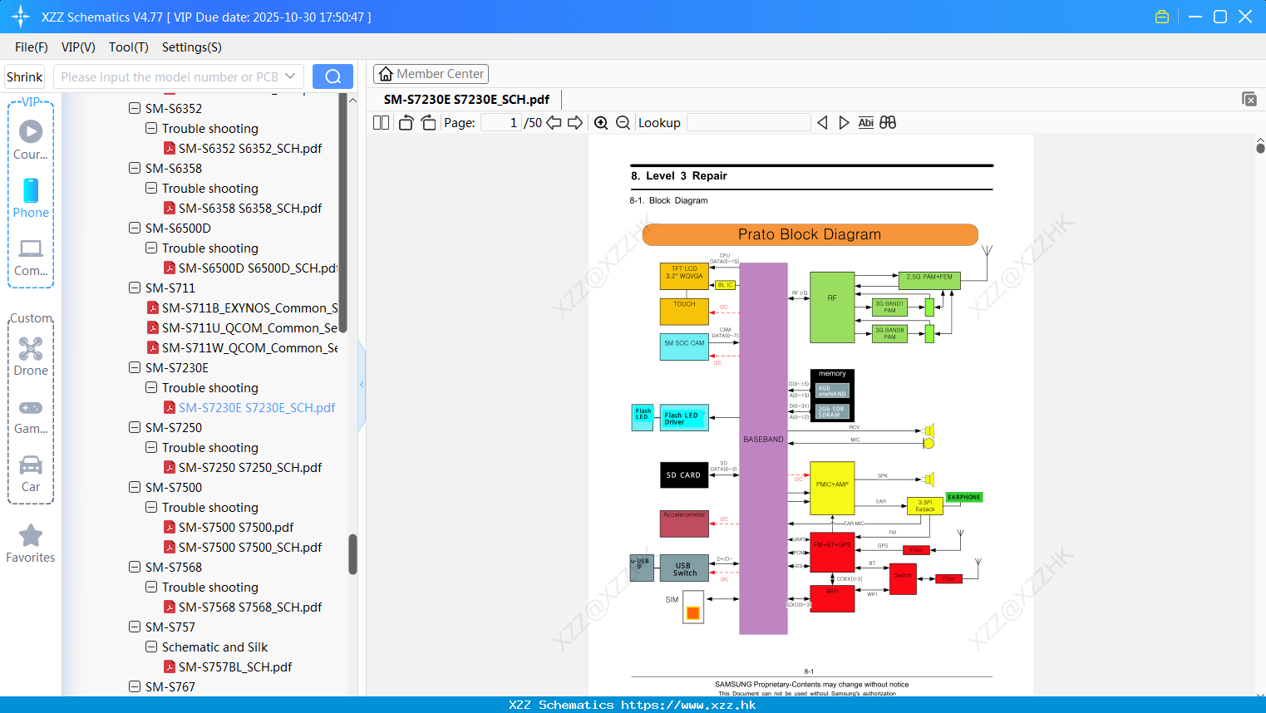Screen dimensions: 1266x713
Task: Click the category sidebar scrollbar thumb
Action: (x=342, y=213)
